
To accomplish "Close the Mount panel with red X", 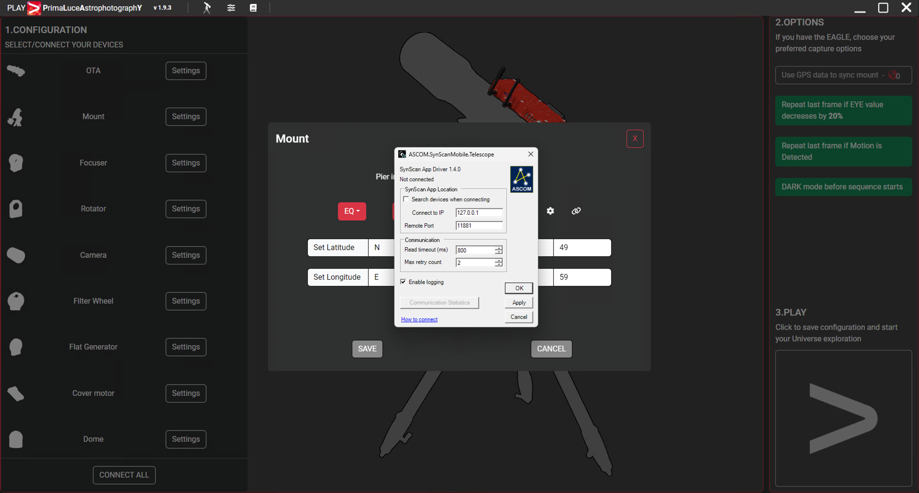I will tap(635, 139).
